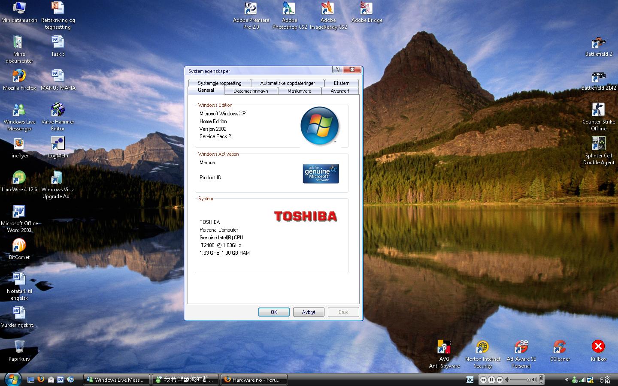Screen dimensions: 618x386
Task: Launch Battlefield 2 game shortcut
Action: 598,46
